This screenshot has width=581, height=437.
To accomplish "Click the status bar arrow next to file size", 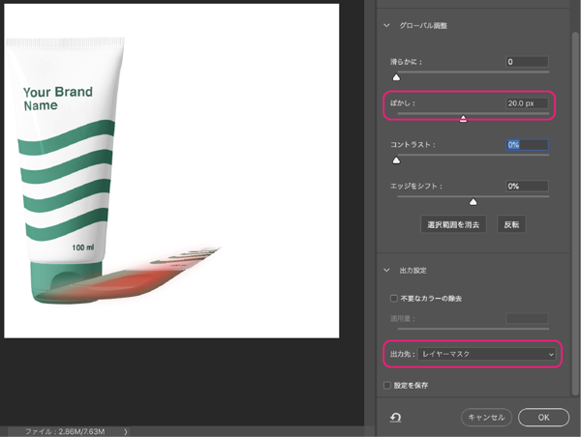I will (126, 431).
